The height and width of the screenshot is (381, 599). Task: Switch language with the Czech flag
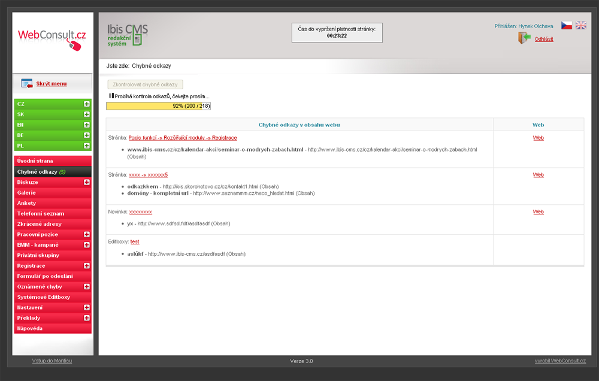coord(567,25)
